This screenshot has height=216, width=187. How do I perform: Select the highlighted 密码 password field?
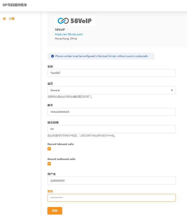(111, 198)
